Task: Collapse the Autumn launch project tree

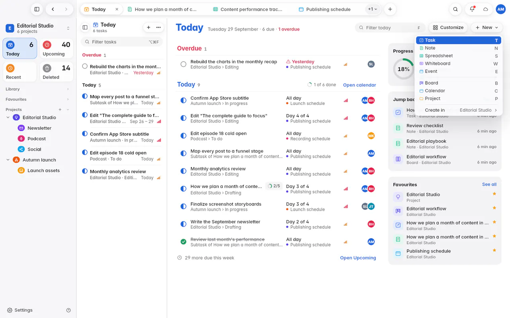Action: pos(8,160)
